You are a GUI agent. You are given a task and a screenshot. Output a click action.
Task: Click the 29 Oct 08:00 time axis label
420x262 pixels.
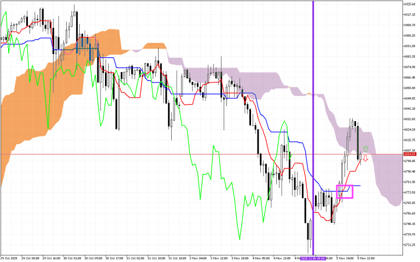click(30, 259)
